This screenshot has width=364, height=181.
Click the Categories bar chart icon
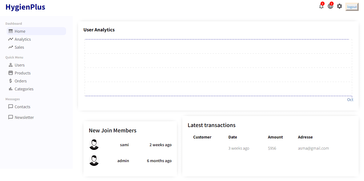coord(11,89)
